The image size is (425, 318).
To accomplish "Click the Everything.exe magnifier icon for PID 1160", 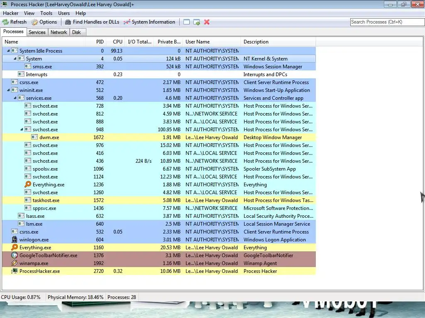I will click(x=15, y=247).
